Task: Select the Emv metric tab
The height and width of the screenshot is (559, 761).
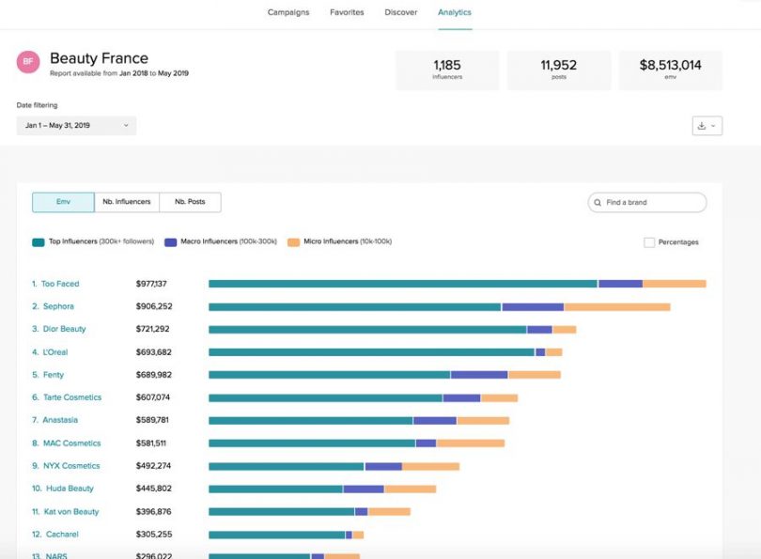Action: click(x=63, y=202)
